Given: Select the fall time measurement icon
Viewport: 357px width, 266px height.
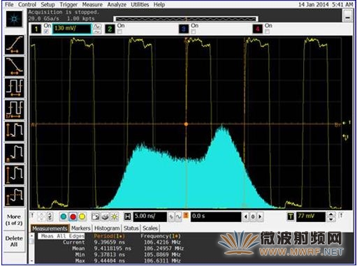Looking at the screenshot, I should (x=15, y=66).
